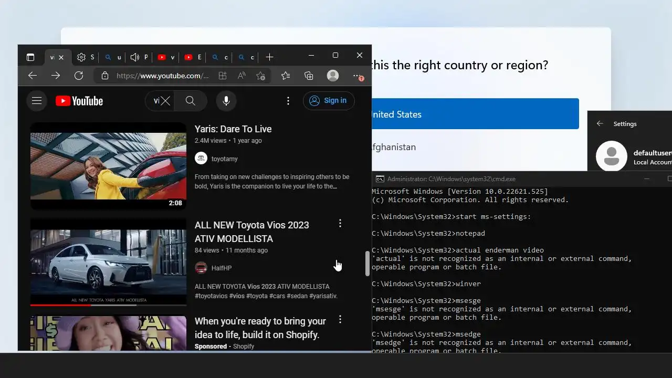
Task: Click the YouTube search magnifier button
Action: coord(191,101)
